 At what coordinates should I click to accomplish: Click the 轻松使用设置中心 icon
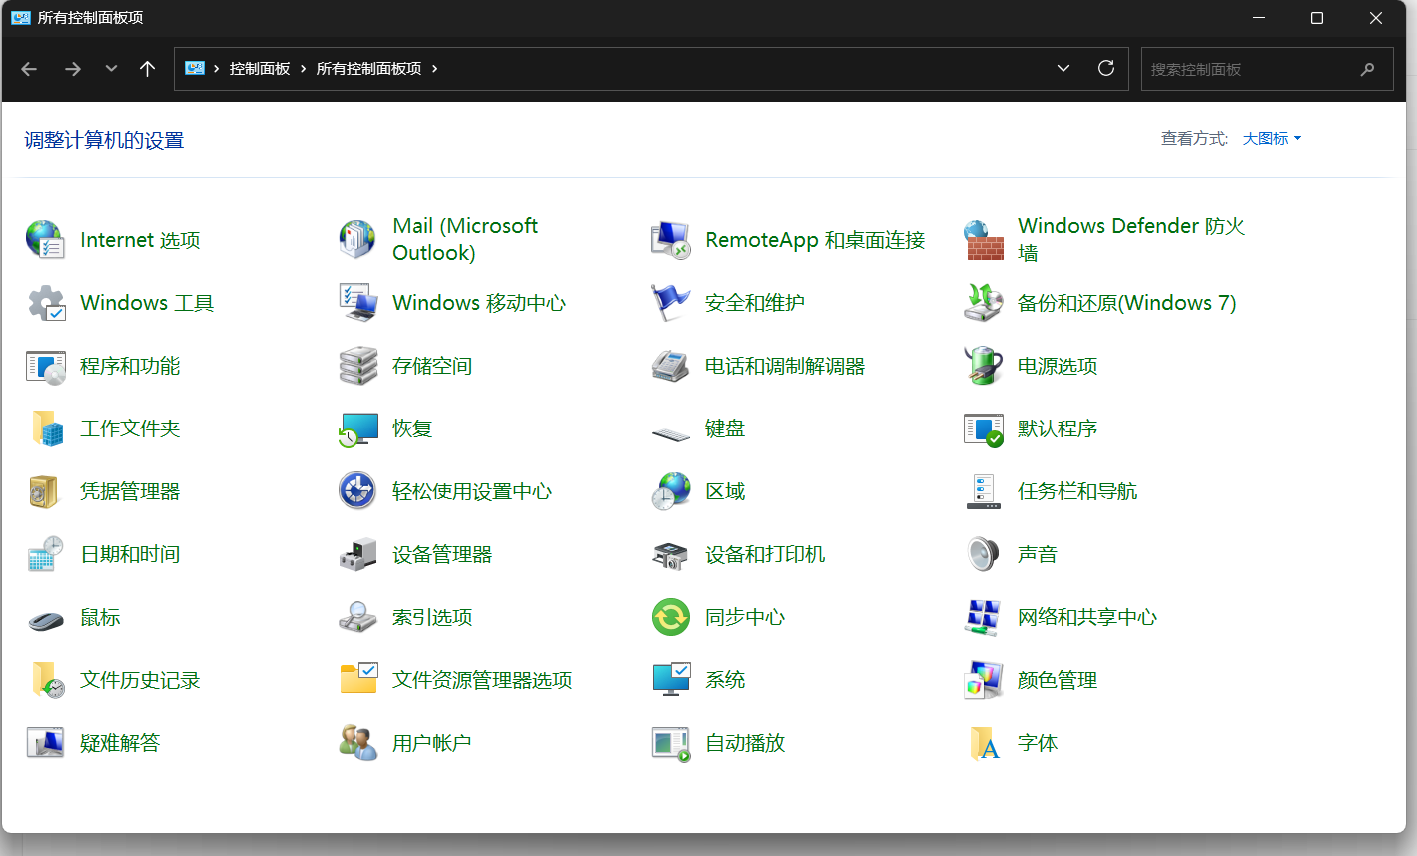click(x=357, y=491)
